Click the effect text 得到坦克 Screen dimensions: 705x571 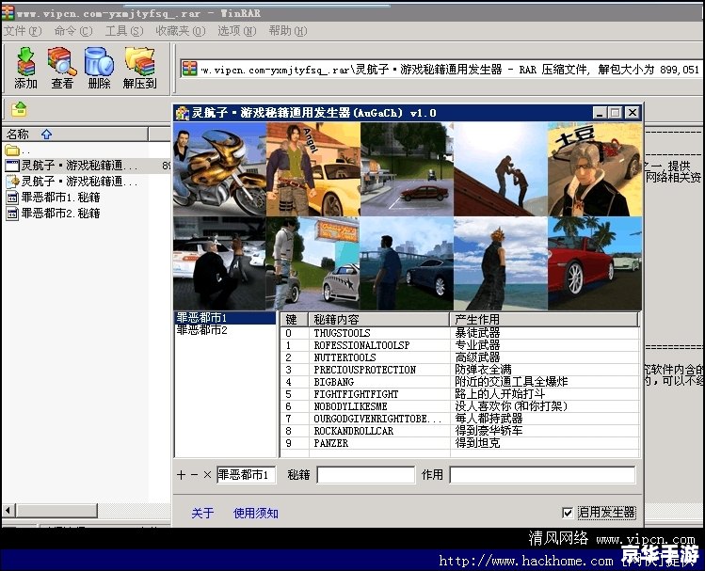[x=477, y=443]
